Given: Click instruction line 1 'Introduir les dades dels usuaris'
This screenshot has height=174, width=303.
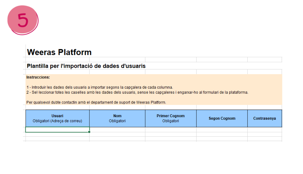Looking at the screenshot, I should point(100,87).
